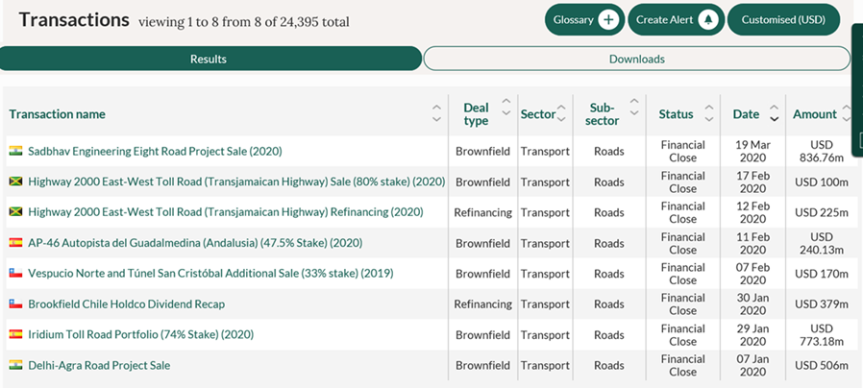863x388 pixels.
Task: Select amount USD 506m cell
Action: click(822, 366)
